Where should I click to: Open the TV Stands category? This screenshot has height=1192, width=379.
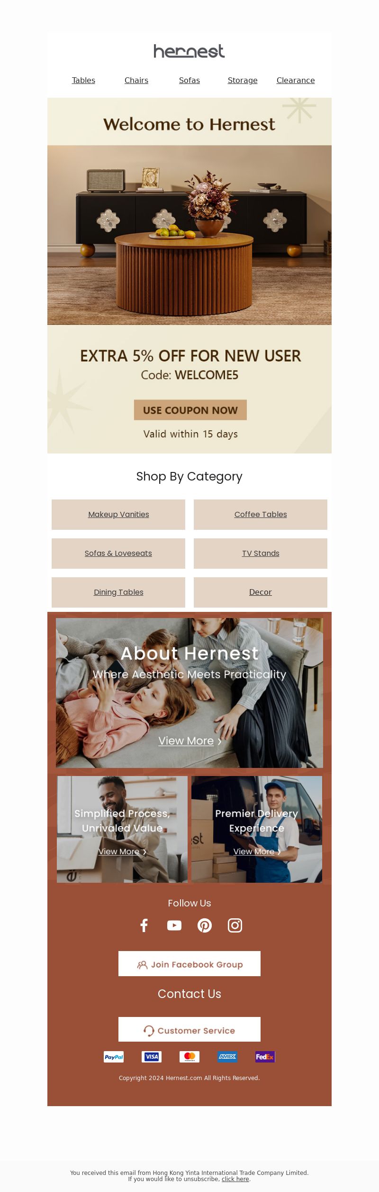[261, 554]
